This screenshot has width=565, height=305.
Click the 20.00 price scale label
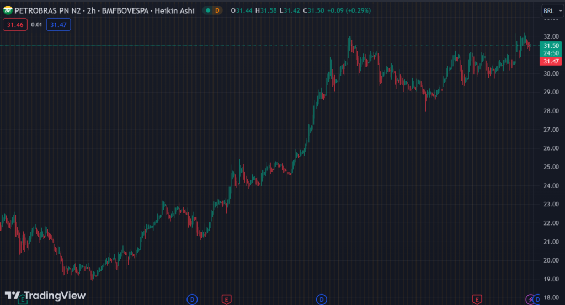click(551, 260)
